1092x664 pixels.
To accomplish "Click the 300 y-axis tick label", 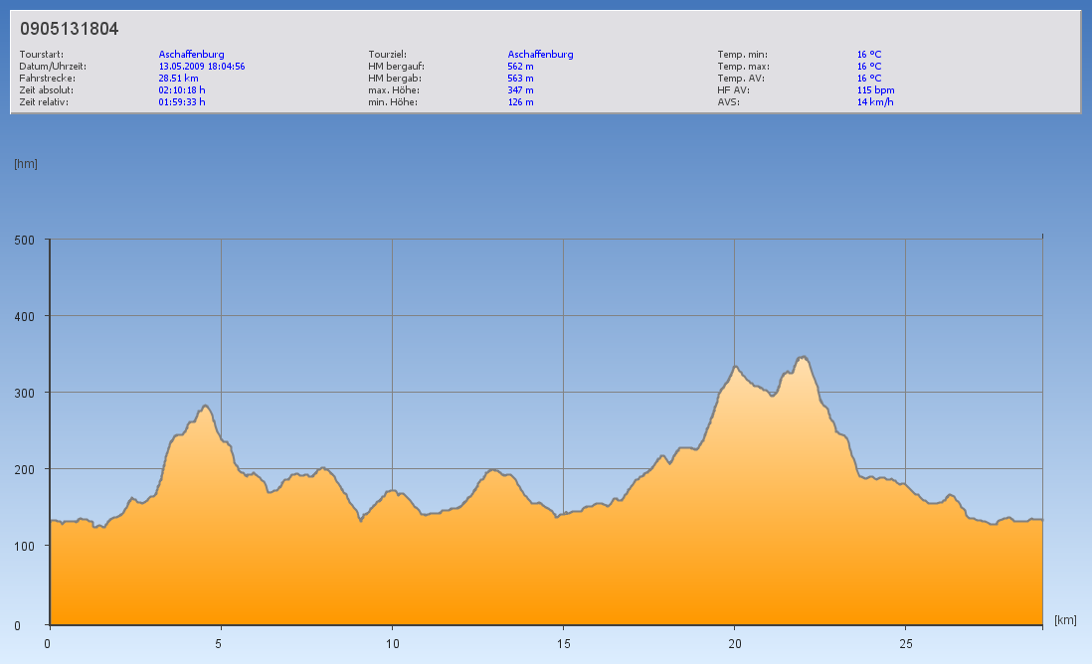I will [x=25, y=393].
